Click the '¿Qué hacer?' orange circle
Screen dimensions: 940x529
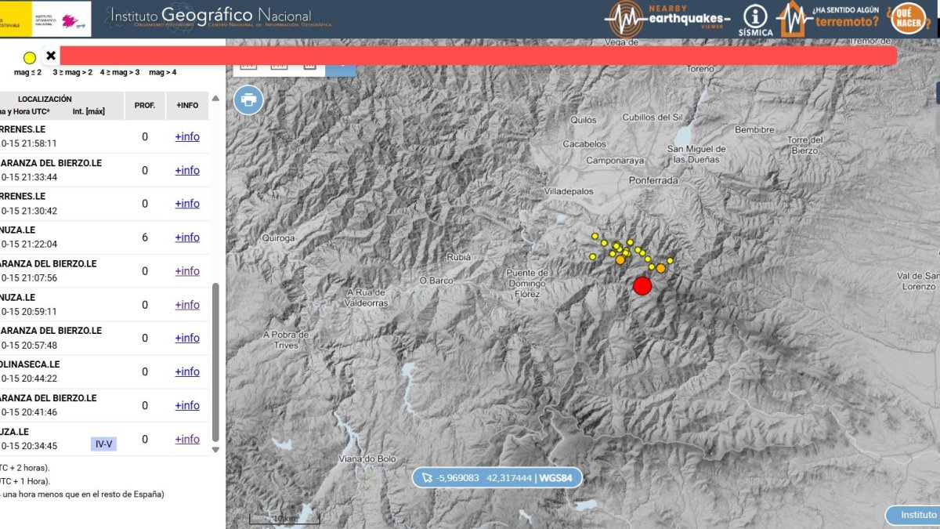point(908,18)
